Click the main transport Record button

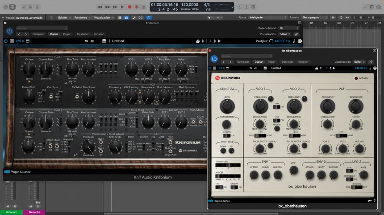[129, 7]
